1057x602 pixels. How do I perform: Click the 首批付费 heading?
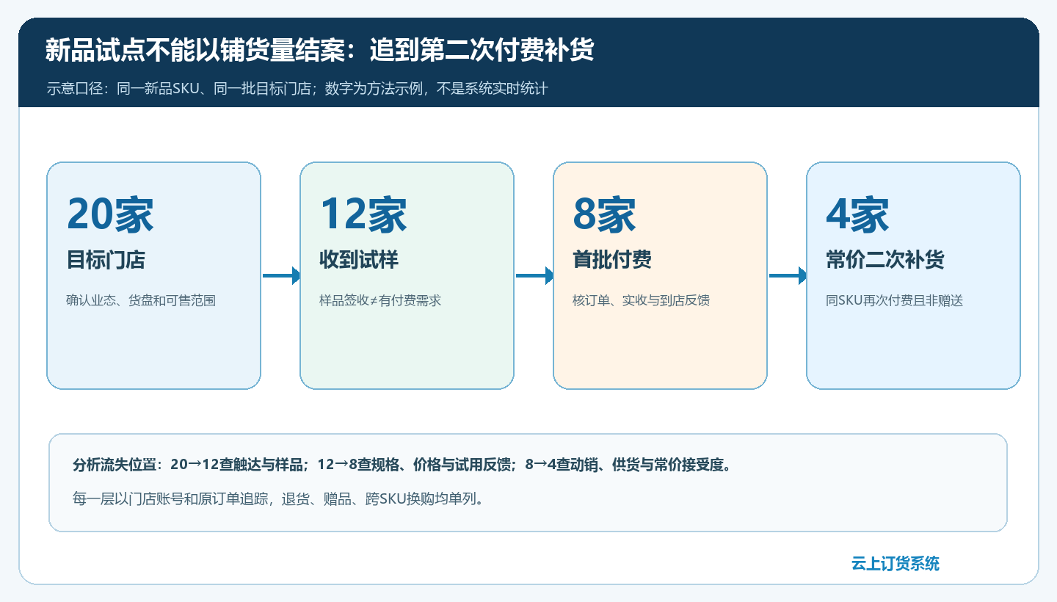pos(612,260)
